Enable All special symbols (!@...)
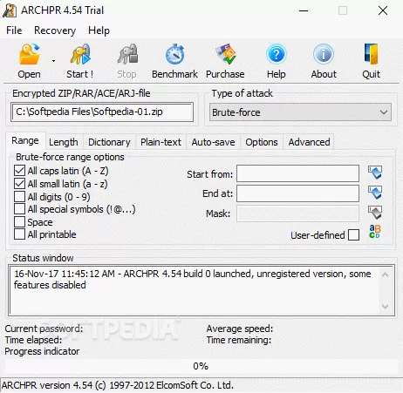403x393 pixels. 19,209
